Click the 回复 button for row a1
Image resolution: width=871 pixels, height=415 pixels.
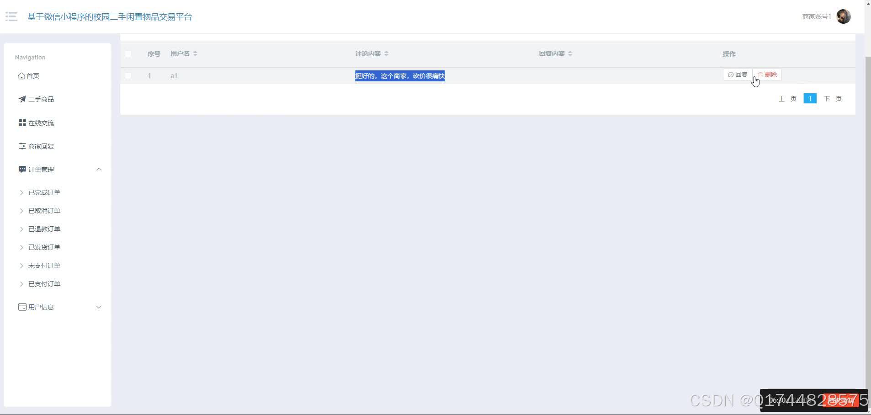[738, 74]
